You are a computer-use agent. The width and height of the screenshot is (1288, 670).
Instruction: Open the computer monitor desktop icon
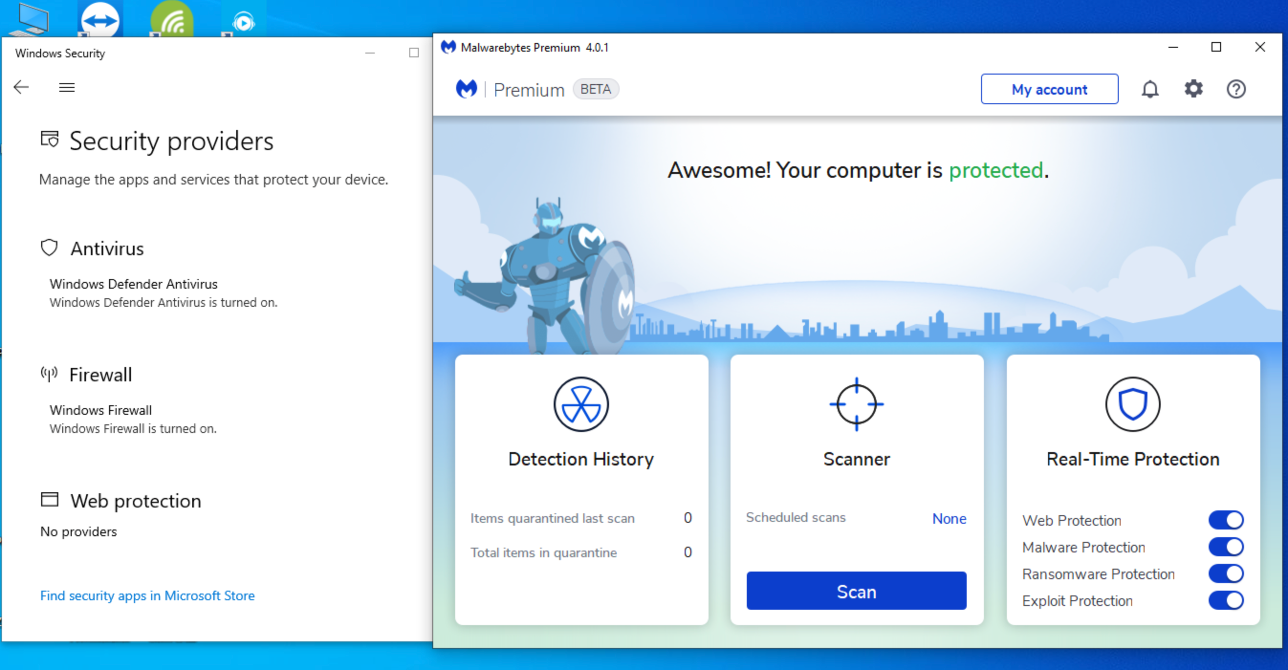pyautogui.click(x=31, y=19)
